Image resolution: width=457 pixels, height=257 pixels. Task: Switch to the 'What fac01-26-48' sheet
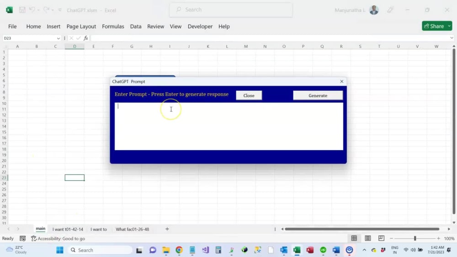pos(133,229)
